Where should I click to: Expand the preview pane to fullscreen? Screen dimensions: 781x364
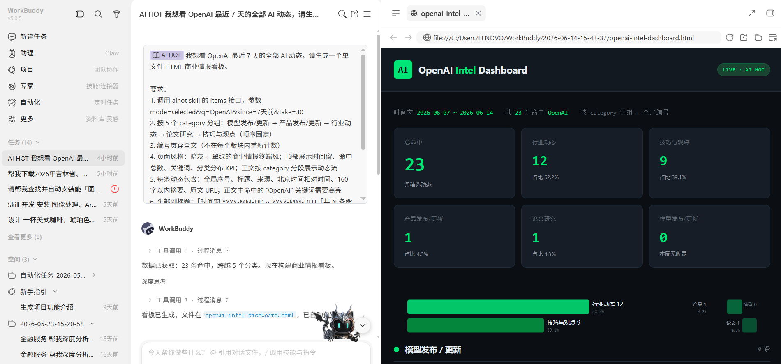(x=752, y=13)
